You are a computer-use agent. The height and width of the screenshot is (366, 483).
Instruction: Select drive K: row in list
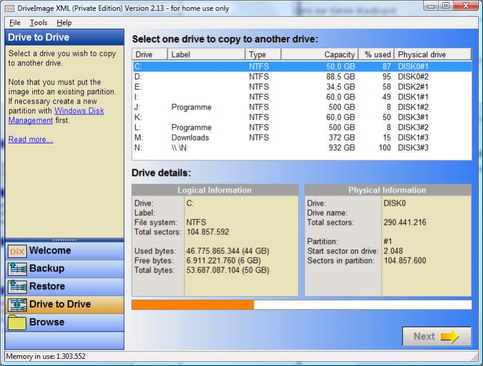point(302,117)
